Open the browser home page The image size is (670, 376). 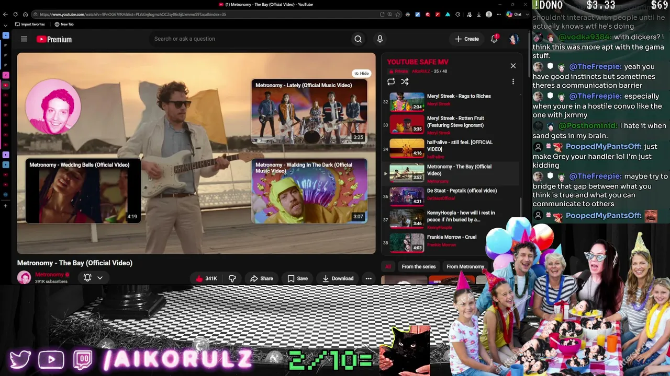pyautogui.click(x=25, y=15)
